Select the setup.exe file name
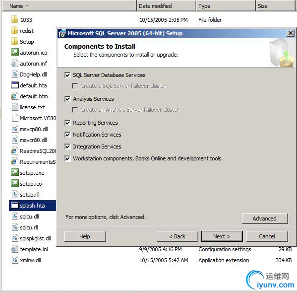This screenshot has height=293, width=297. 32,173
